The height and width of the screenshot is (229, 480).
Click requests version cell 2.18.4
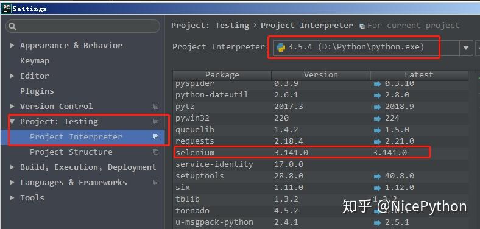[x=289, y=141]
